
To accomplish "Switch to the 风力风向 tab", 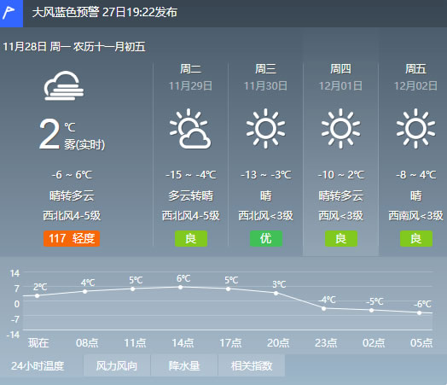I will click(117, 365).
